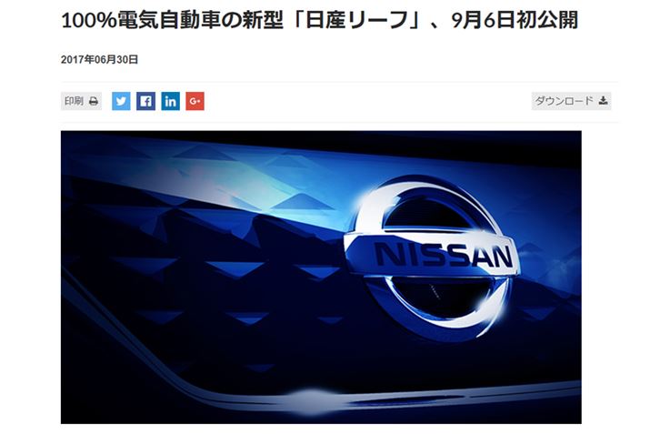Share the article on Twitter
Viewport: 650px width, 434px height.
[x=121, y=101]
